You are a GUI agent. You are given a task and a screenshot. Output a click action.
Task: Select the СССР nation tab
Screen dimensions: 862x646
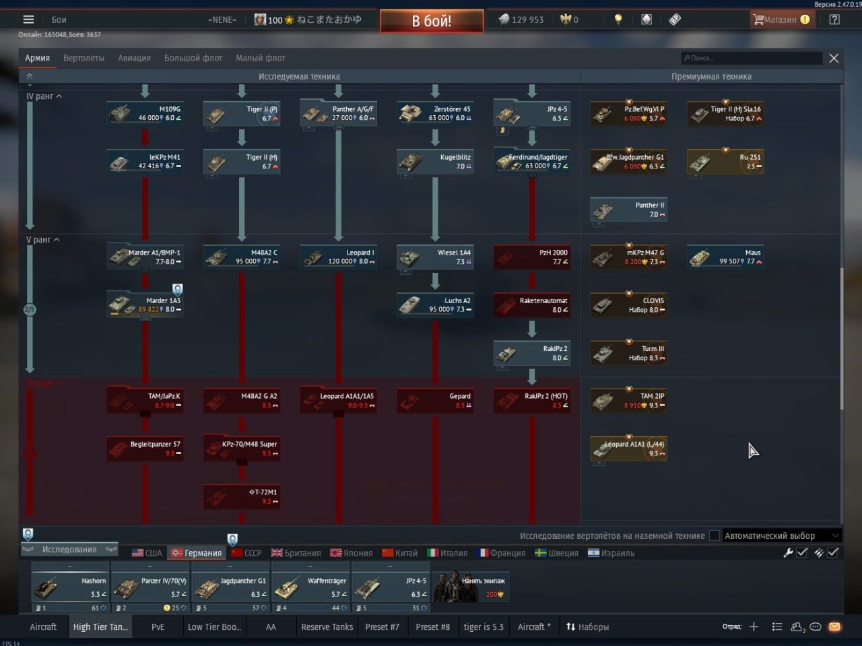tap(246, 553)
